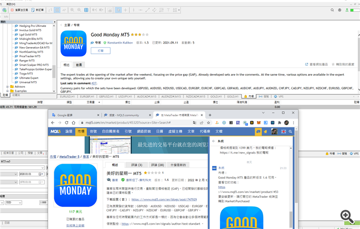Select Universal MT5 in Navigator

[28, 82]
